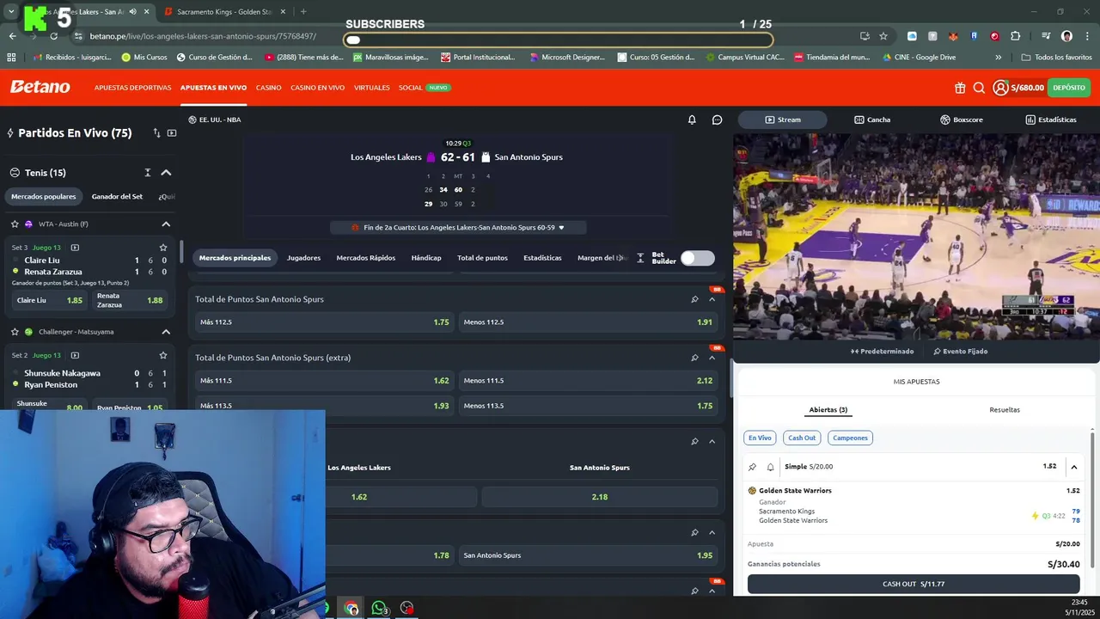Star the Claire Liu vs Renata Zarazua match
This screenshot has height=619, width=1100.
click(163, 248)
